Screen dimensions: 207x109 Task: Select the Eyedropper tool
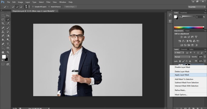8,23
